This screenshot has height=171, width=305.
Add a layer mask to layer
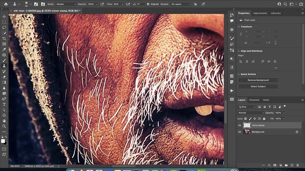tap(274, 165)
